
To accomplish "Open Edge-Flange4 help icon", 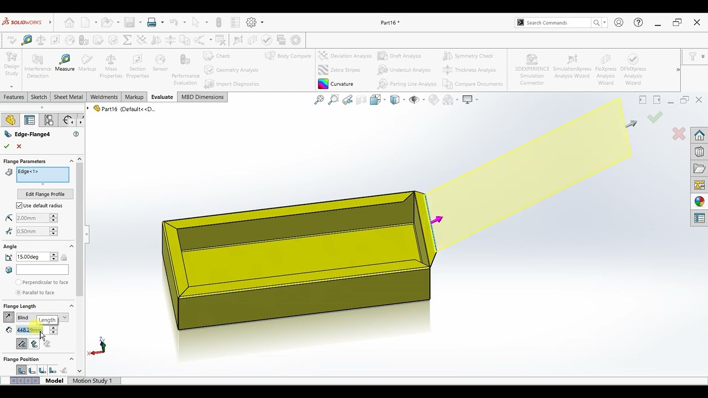I will point(76,134).
